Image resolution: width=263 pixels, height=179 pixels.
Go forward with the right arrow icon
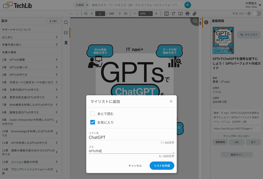(x=77, y=14)
